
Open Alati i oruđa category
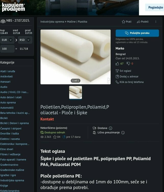tap(8, 71)
